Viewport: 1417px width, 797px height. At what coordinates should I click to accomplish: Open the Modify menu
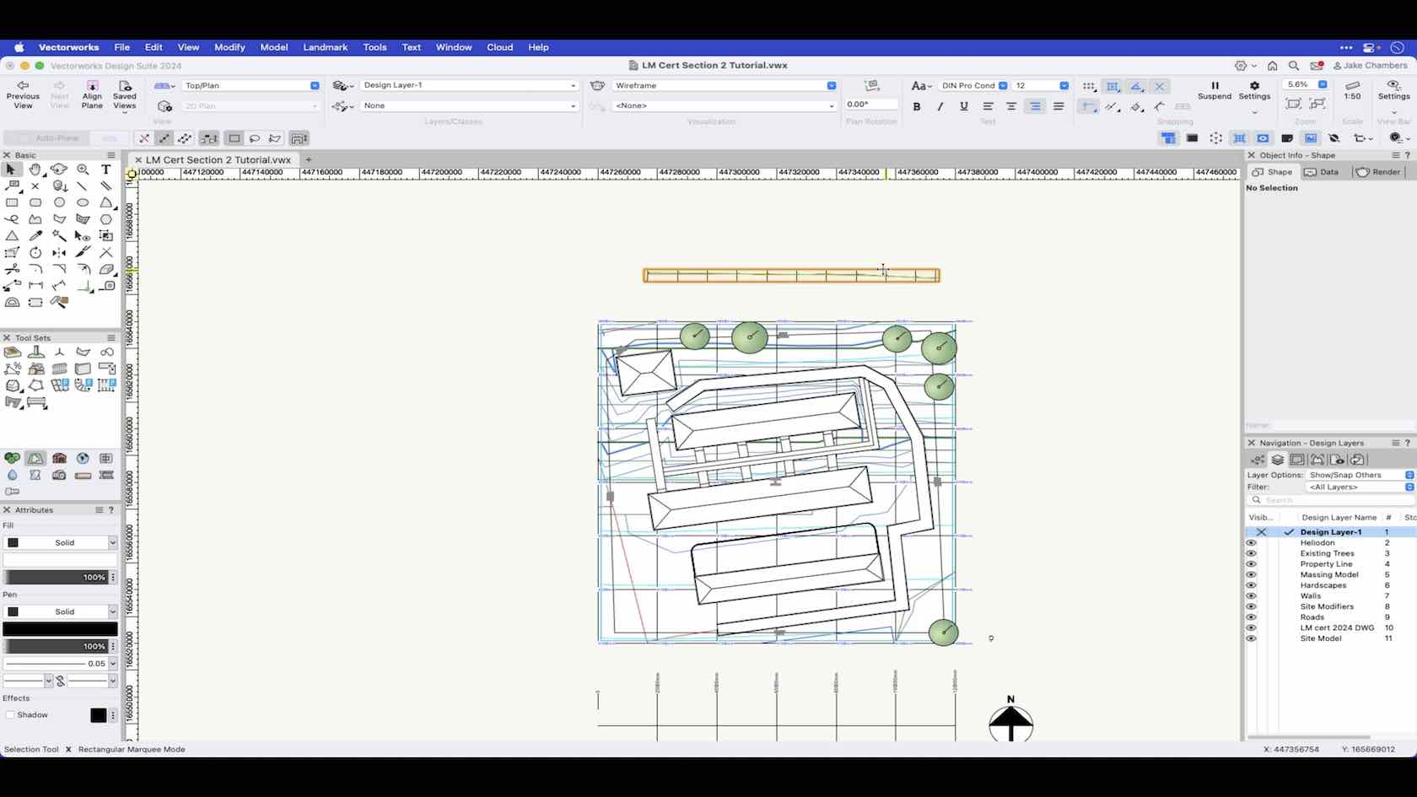coord(229,47)
